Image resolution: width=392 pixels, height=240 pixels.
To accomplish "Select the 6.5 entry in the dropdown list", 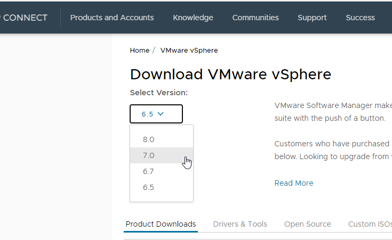I will [162, 187].
